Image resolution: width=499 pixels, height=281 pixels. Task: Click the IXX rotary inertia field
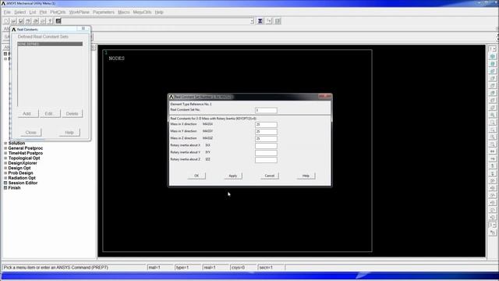266,146
